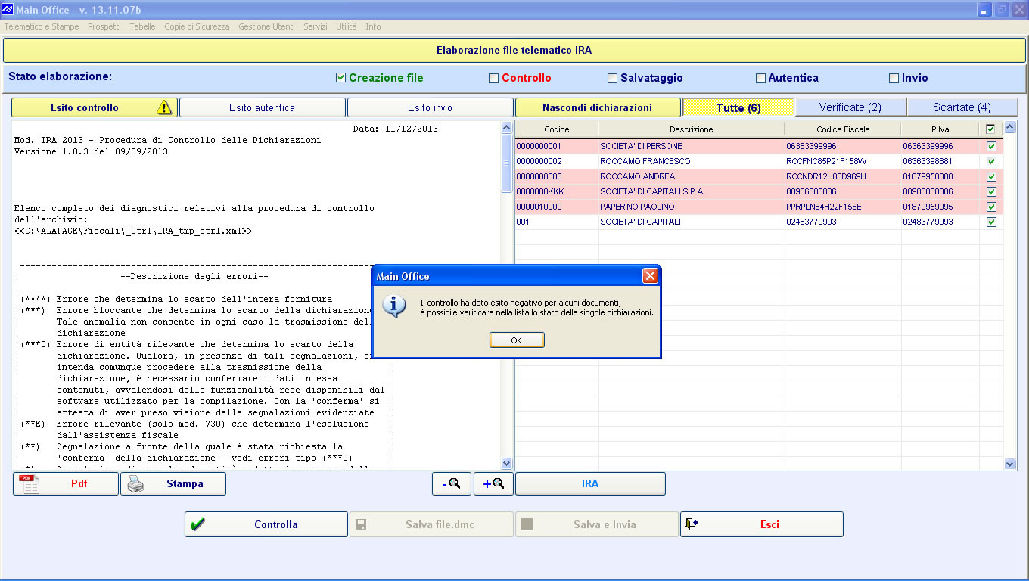This screenshot has height=581, width=1029.
Task: Click the Nascondi dichiarazioni button
Action: pos(598,107)
